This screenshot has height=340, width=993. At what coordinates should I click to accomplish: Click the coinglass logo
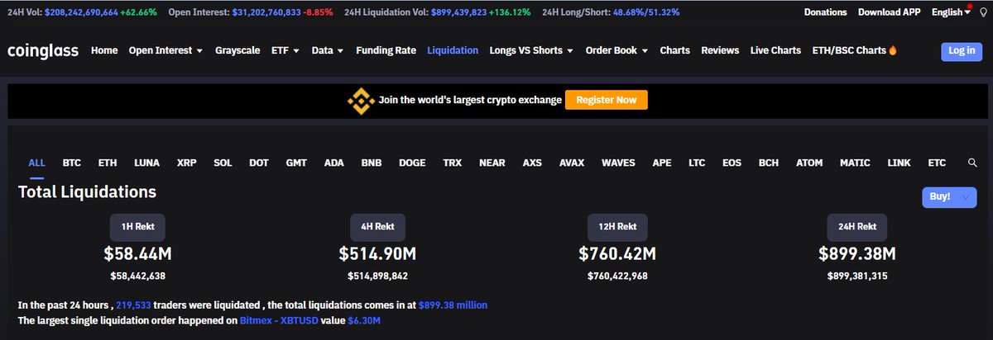click(x=43, y=50)
